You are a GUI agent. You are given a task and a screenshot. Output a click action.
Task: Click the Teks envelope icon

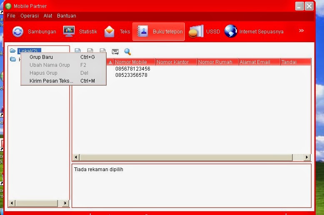coord(109,32)
